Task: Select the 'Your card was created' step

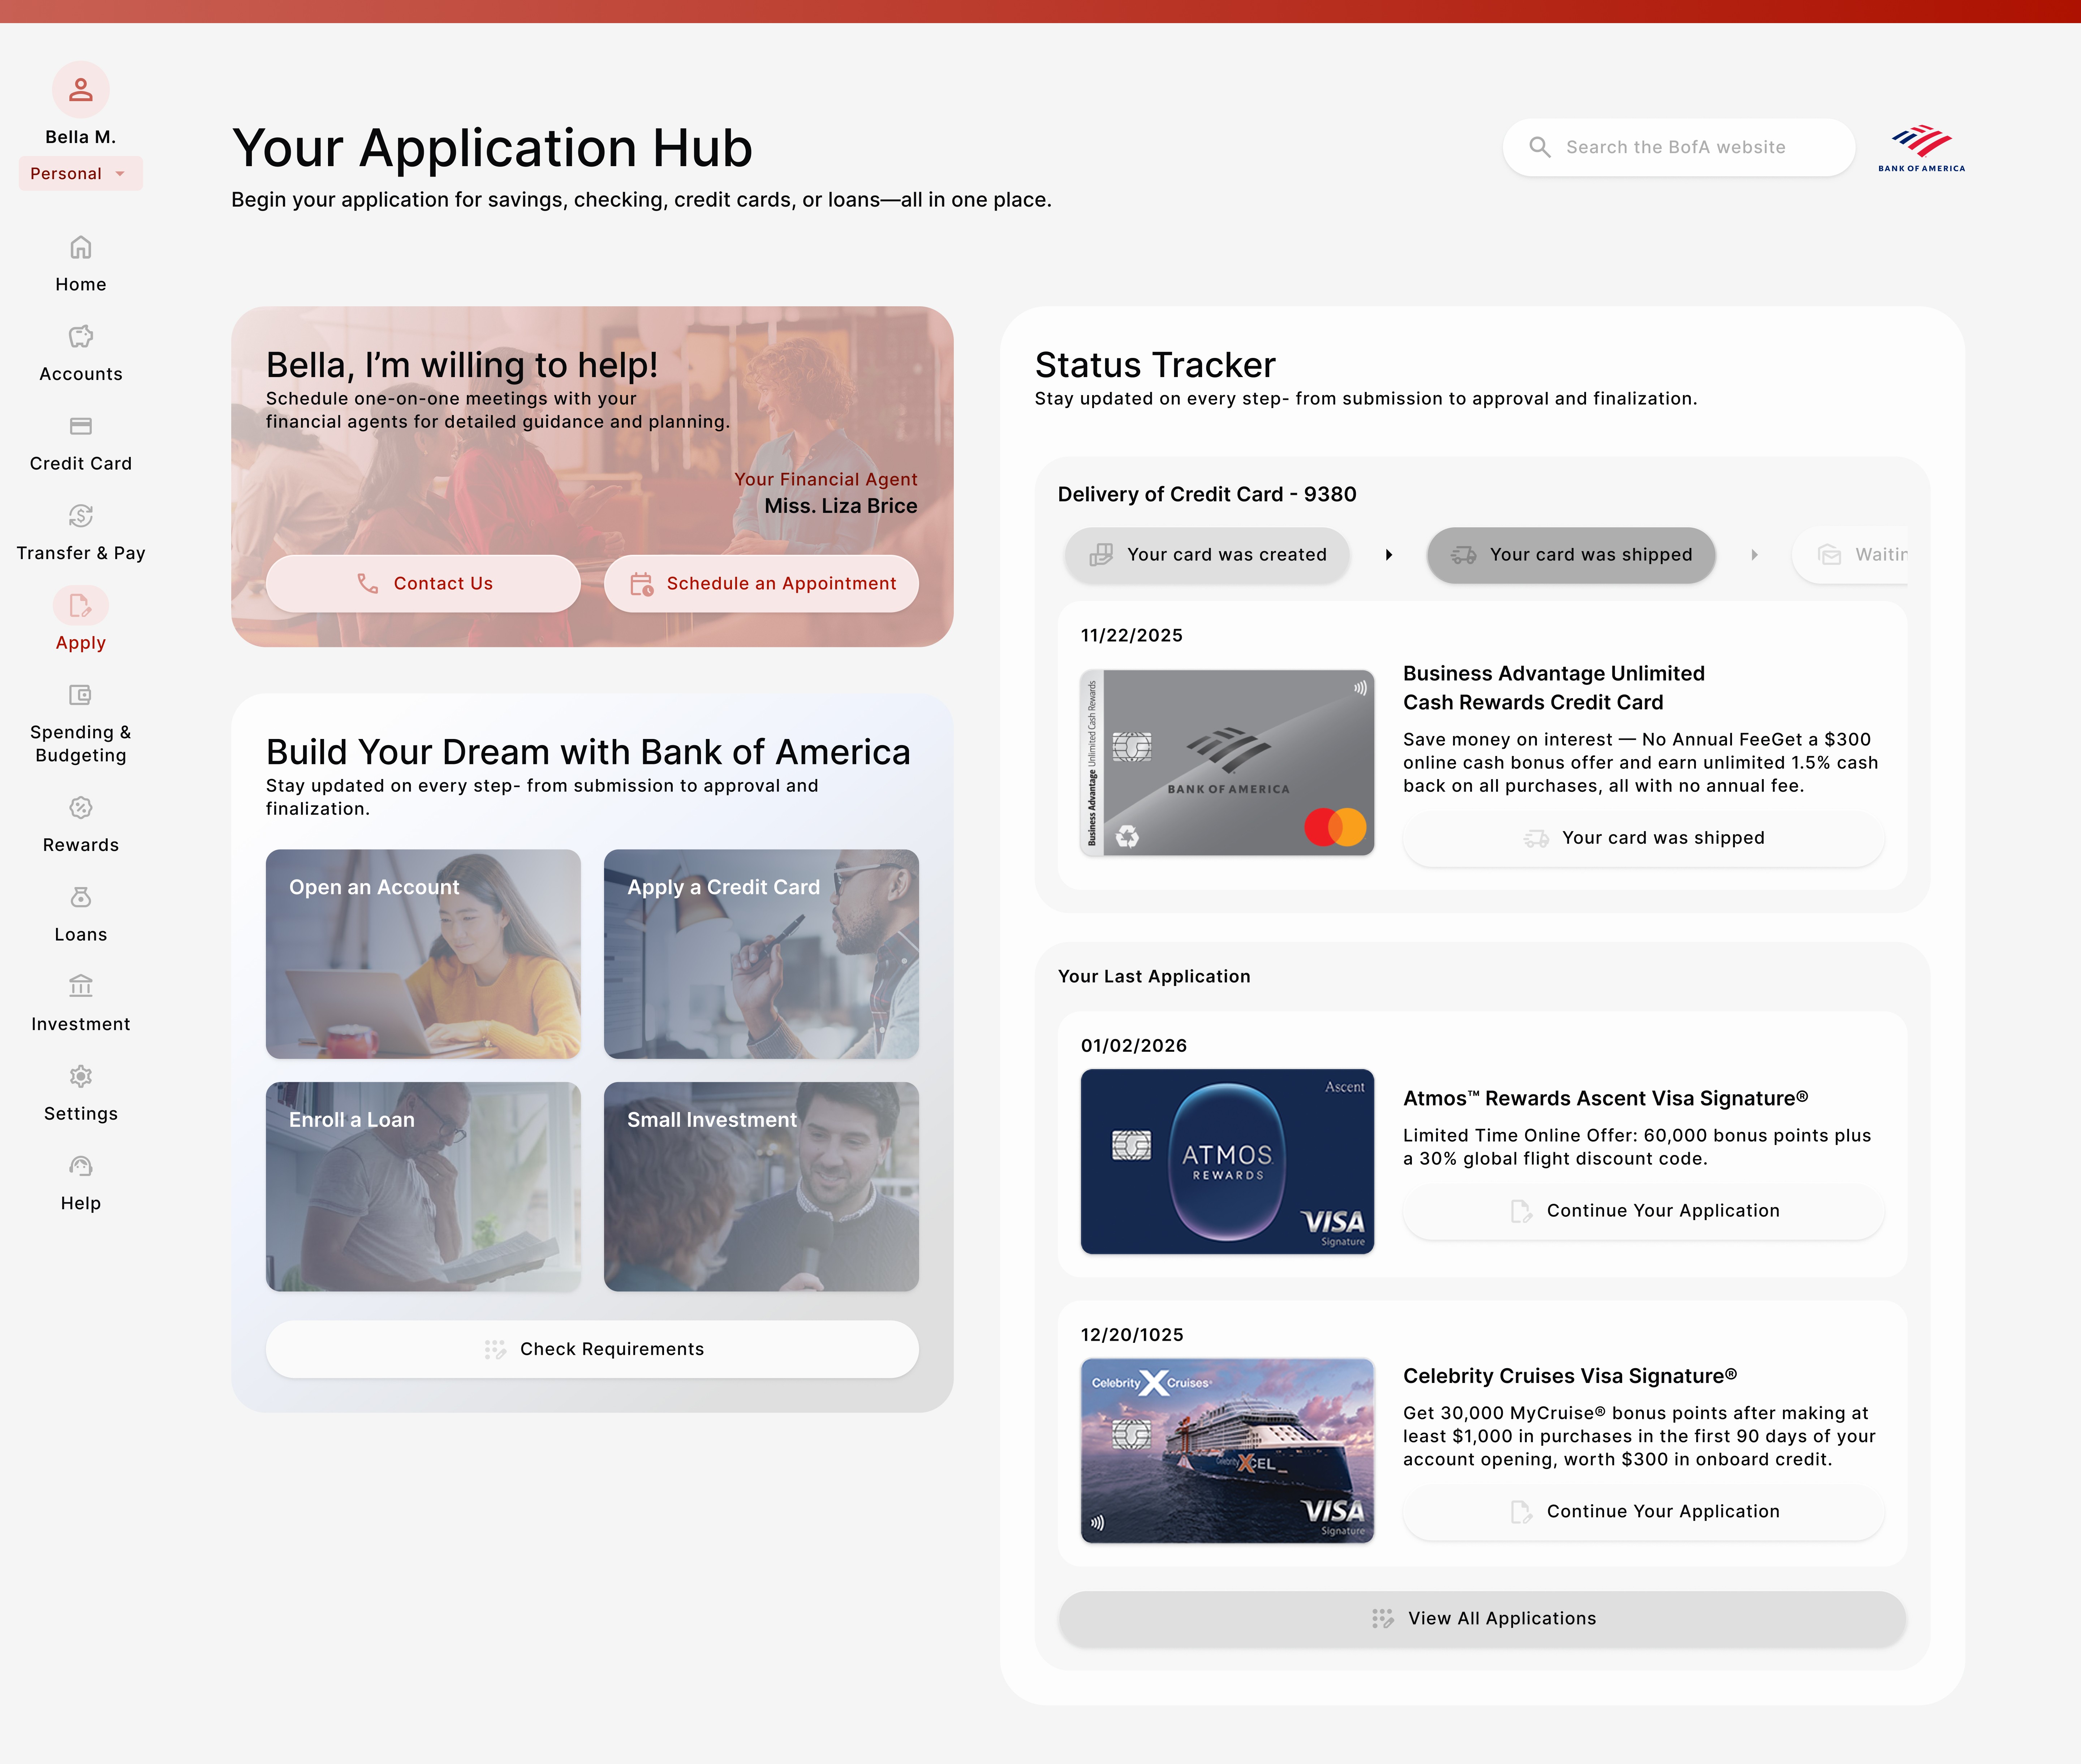Action: point(1207,555)
